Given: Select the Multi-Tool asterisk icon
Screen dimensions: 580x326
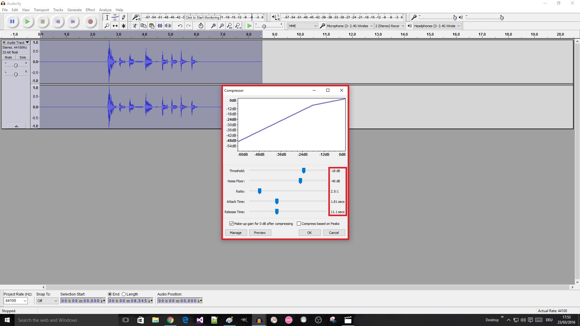Looking at the screenshot, I should point(123,26).
